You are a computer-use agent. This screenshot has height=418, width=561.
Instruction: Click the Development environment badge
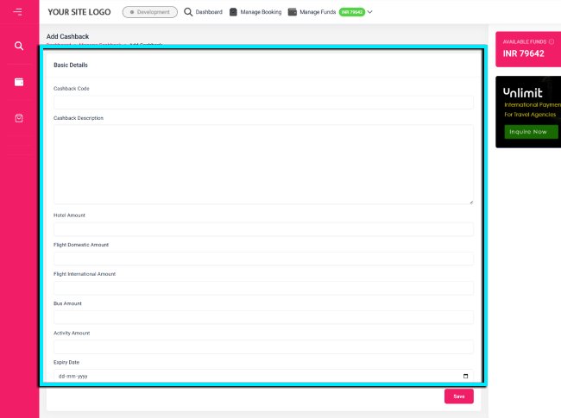150,12
